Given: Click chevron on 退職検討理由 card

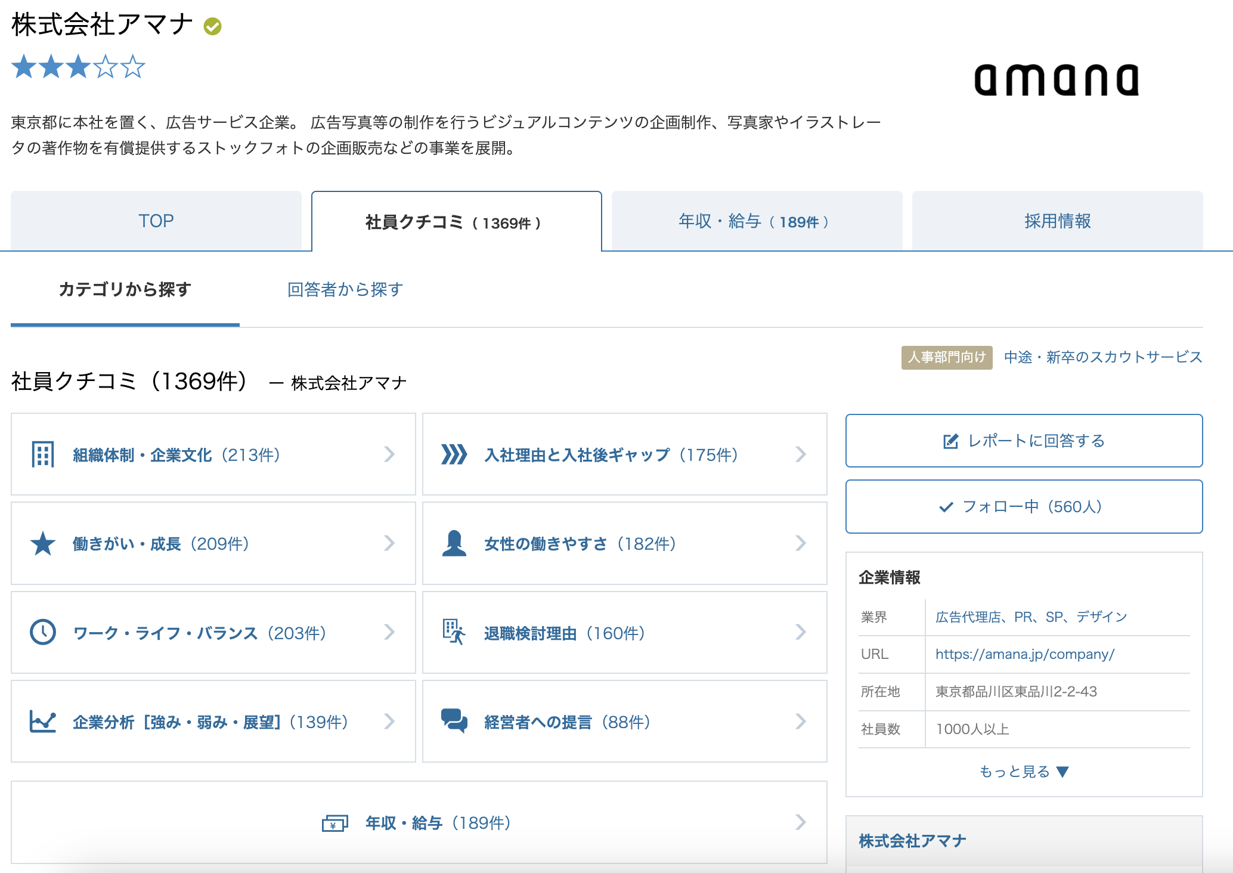Looking at the screenshot, I should [801, 632].
